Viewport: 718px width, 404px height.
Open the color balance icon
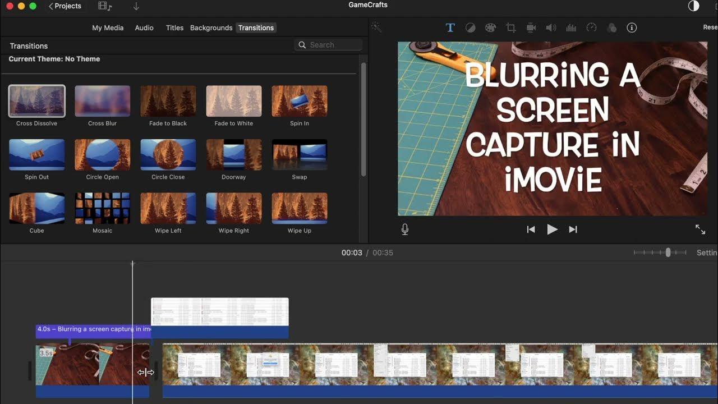(x=470, y=27)
